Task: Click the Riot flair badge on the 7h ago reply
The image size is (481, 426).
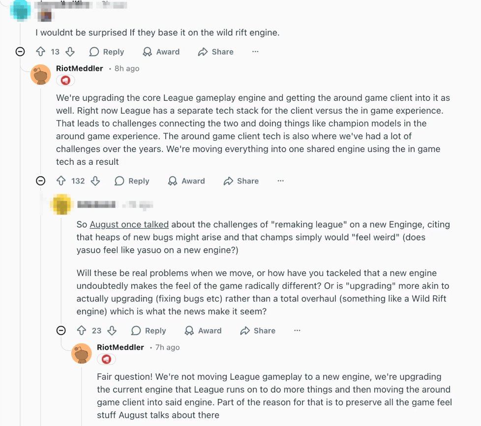Action: tap(106, 359)
